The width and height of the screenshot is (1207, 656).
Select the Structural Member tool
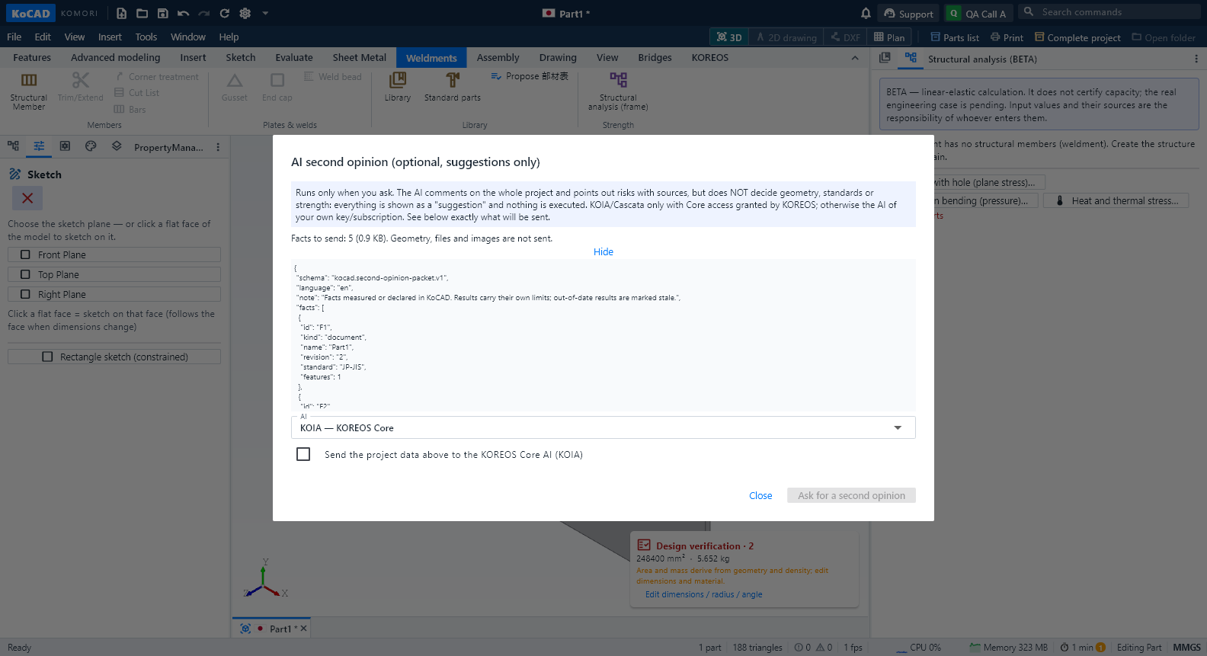29,91
